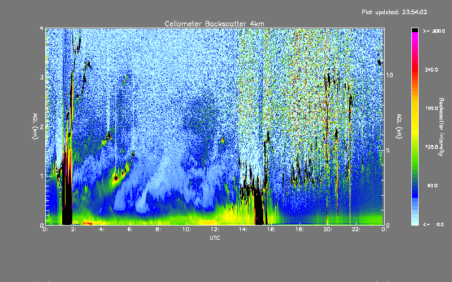
Task: Click the "Ceilometer Backscatter 4km" plot title
Action: [214, 24]
